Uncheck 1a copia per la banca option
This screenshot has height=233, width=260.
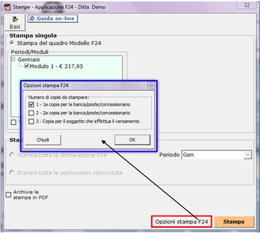coord(31,105)
